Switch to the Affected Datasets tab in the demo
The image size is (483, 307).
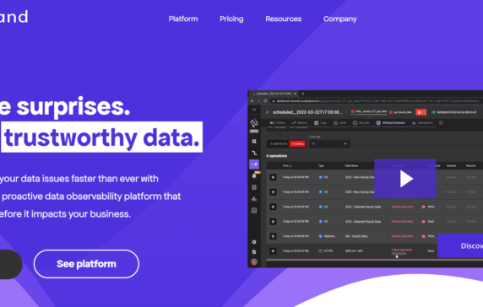pyautogui.click(x=391, y=123)
